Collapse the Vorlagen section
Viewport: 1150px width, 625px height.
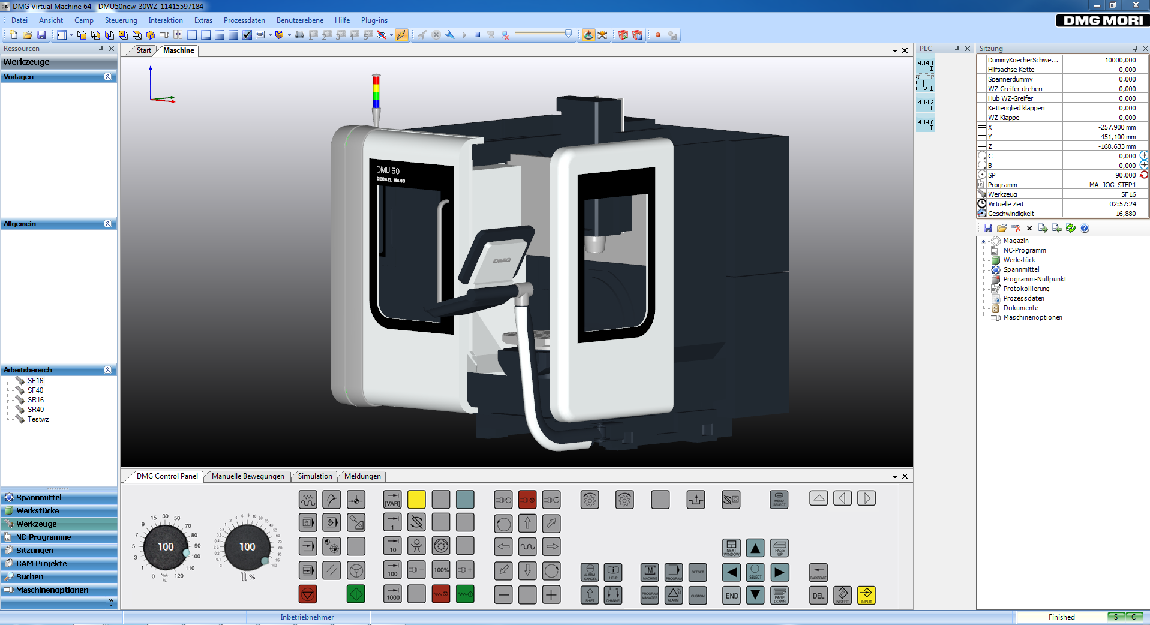[x=108, y=77]
